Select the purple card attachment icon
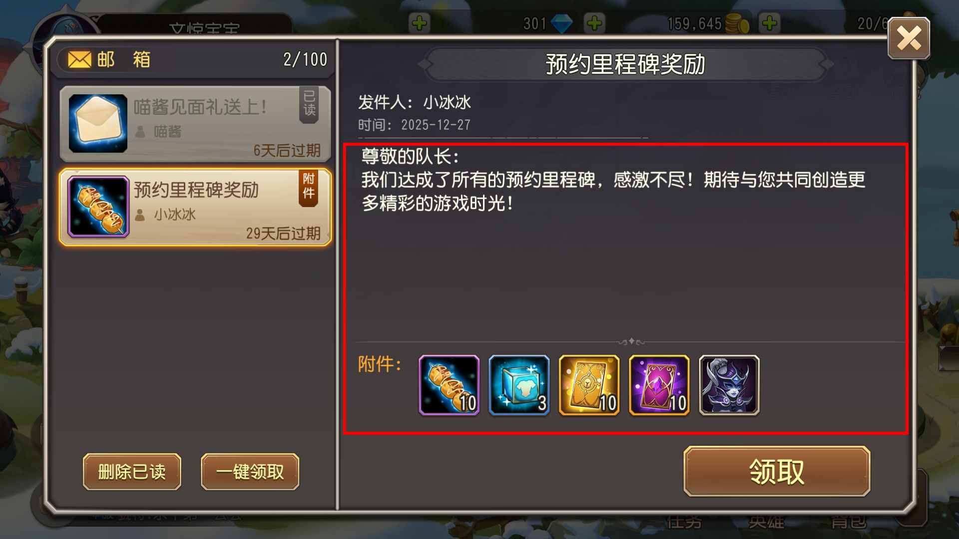Viewport: 959px width, 539px height. 659,385
